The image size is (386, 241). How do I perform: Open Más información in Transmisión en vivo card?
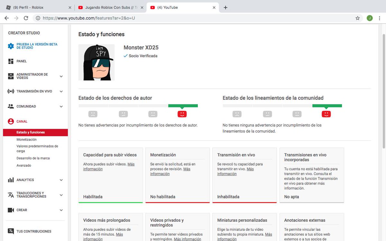tap(235, 171)
